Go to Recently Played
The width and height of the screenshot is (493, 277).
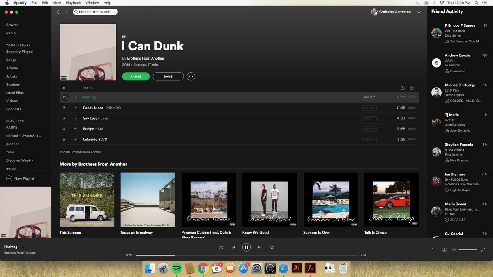pyautogui.click(x=19, y=52)
